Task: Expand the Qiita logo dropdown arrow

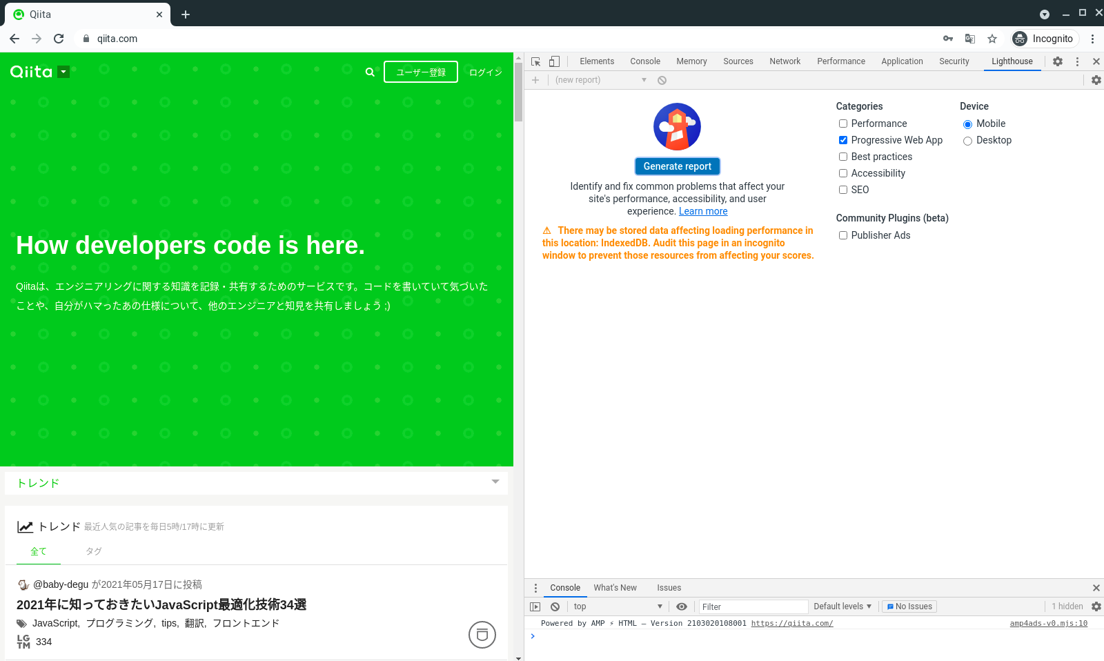Action: pyautogui.click(x=63, y=72)
